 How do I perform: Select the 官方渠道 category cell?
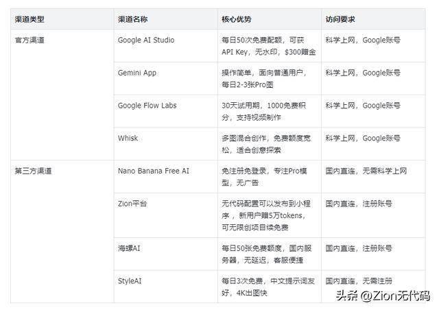tap(29, 40)
